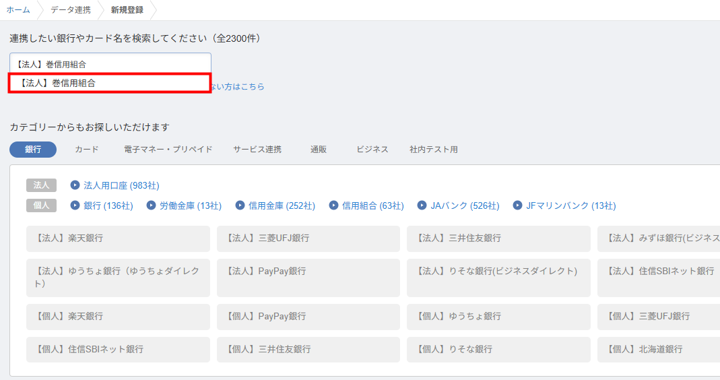Navigate to データ連携 breadcrumb link
Screen dimensions: 720x380
(x=71, y=10)
